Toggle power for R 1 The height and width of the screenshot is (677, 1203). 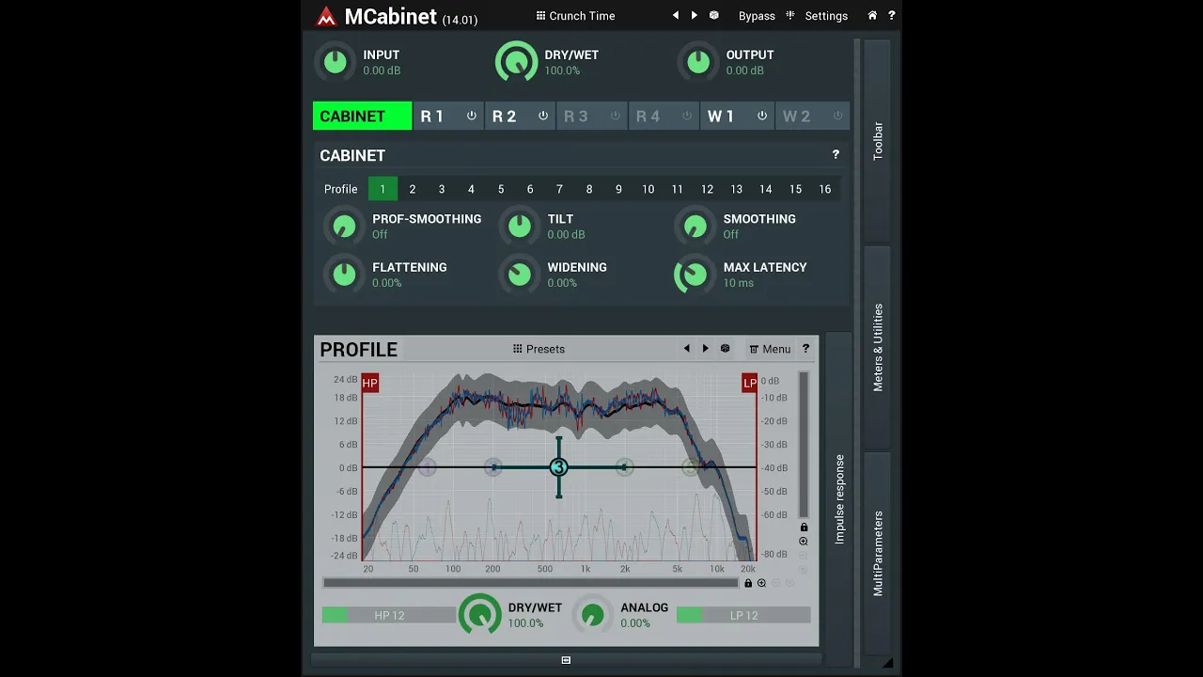tap(472, 116)
